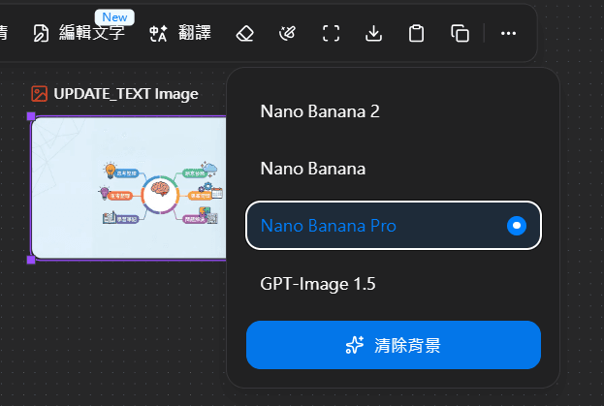604x406 pixels.
Task: Open the three-dot more options menu
Action: [508, 34]
